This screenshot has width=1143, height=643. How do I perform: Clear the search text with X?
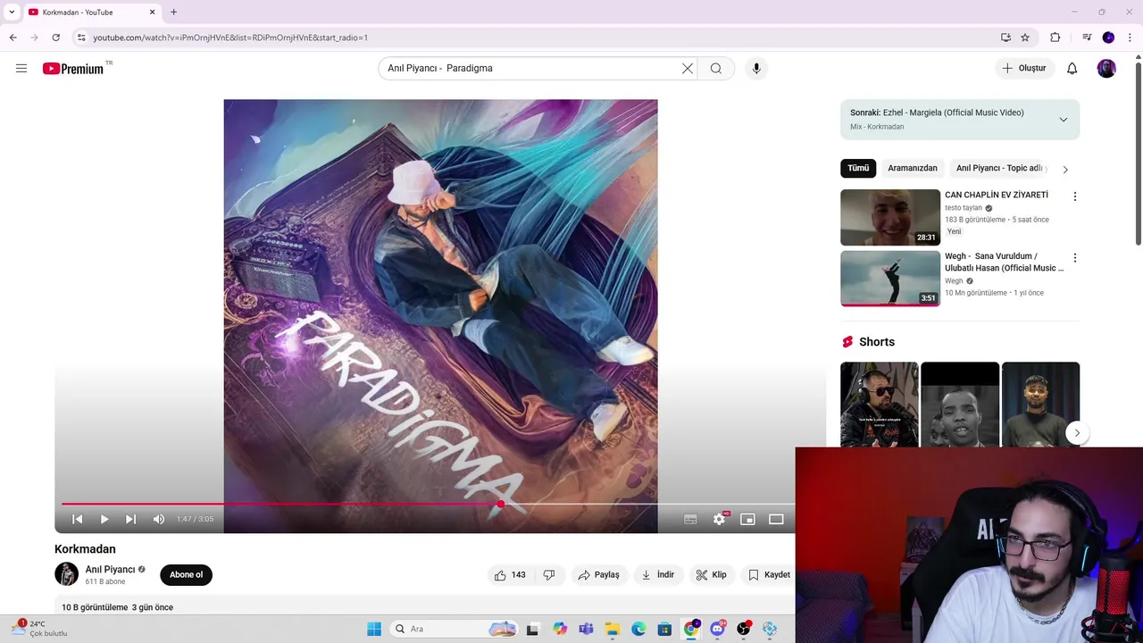(x=688, y=69)
